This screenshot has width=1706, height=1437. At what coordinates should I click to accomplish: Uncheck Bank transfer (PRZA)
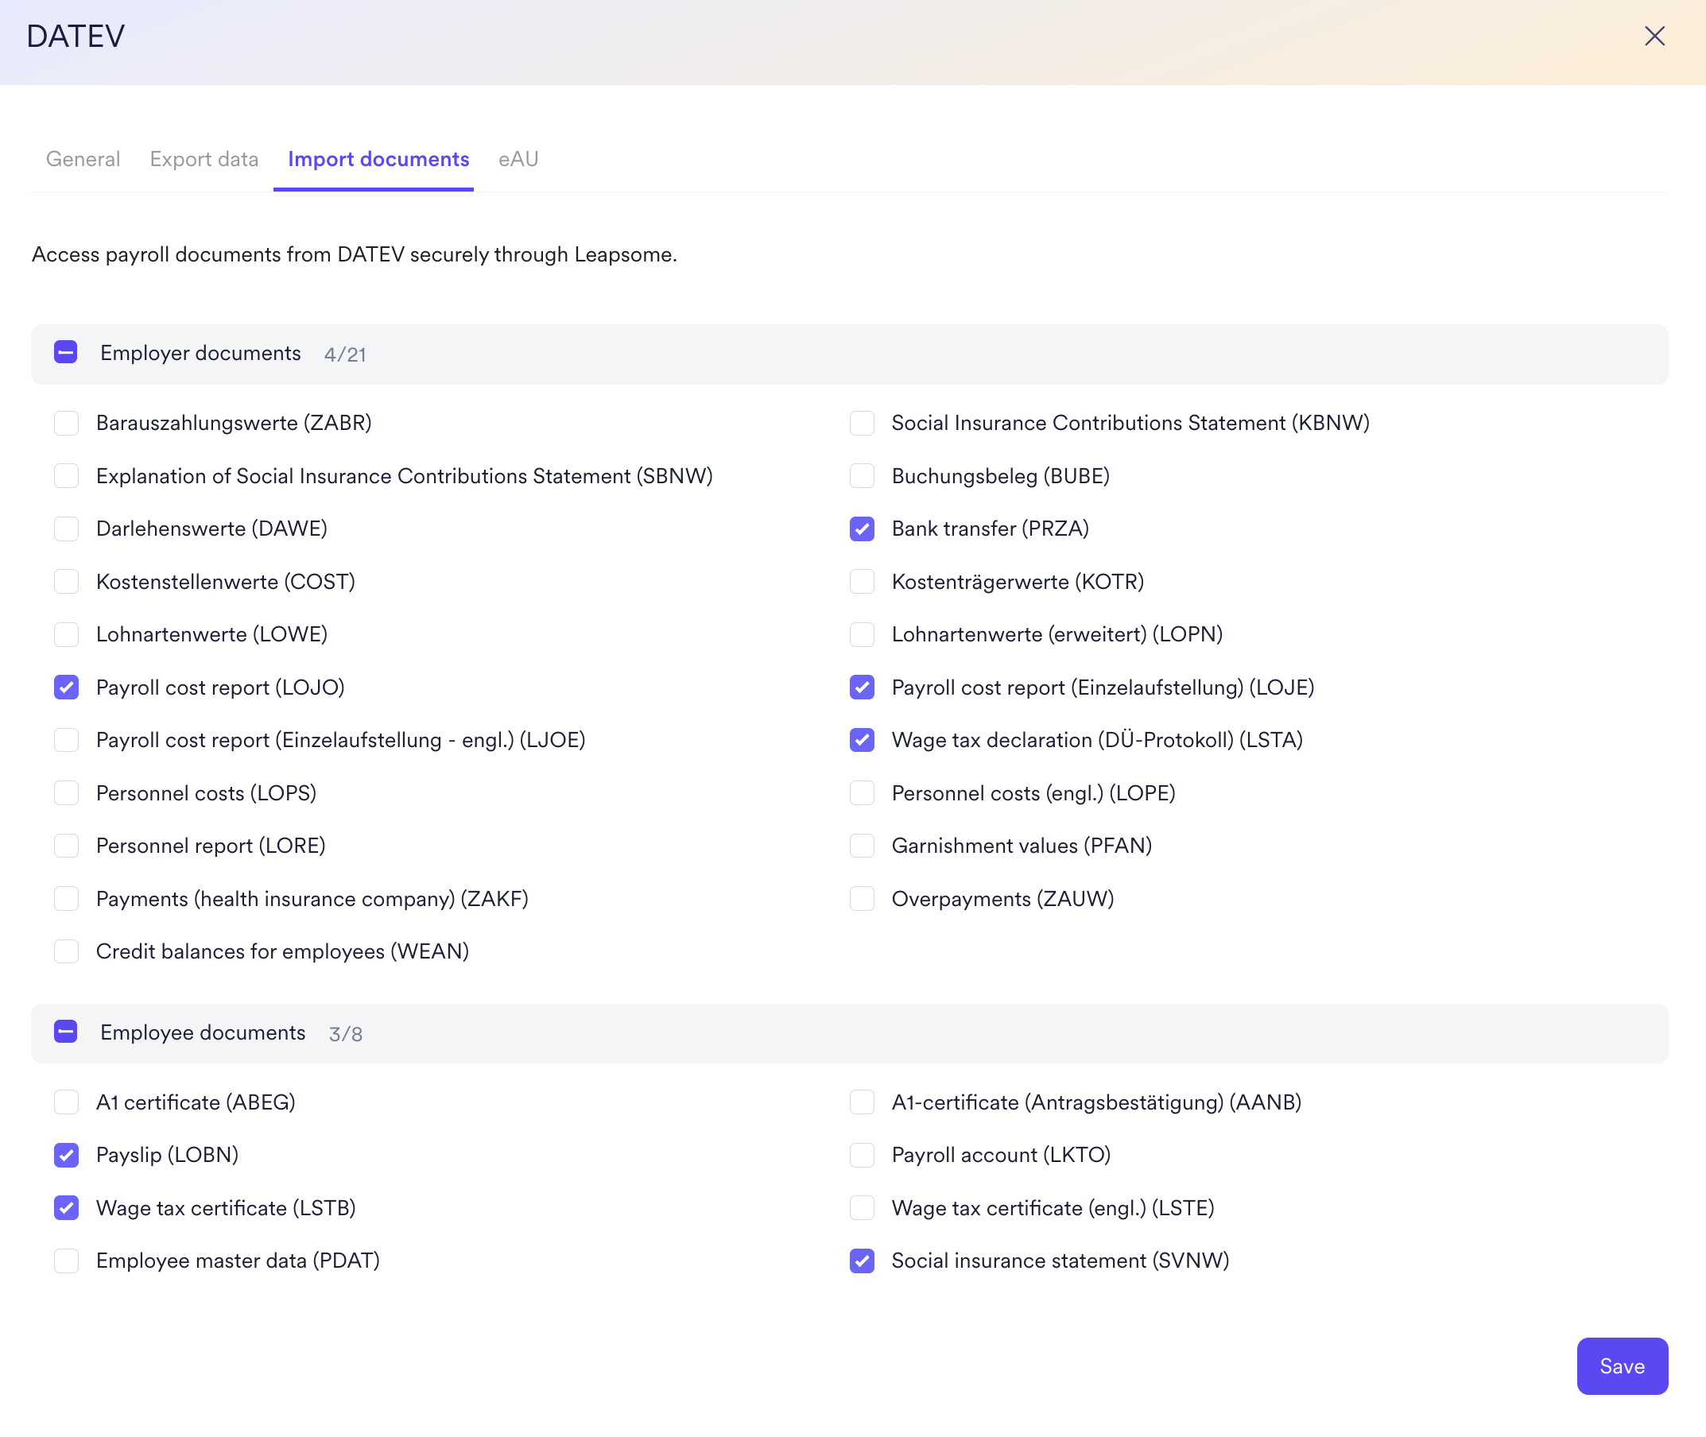862,529
